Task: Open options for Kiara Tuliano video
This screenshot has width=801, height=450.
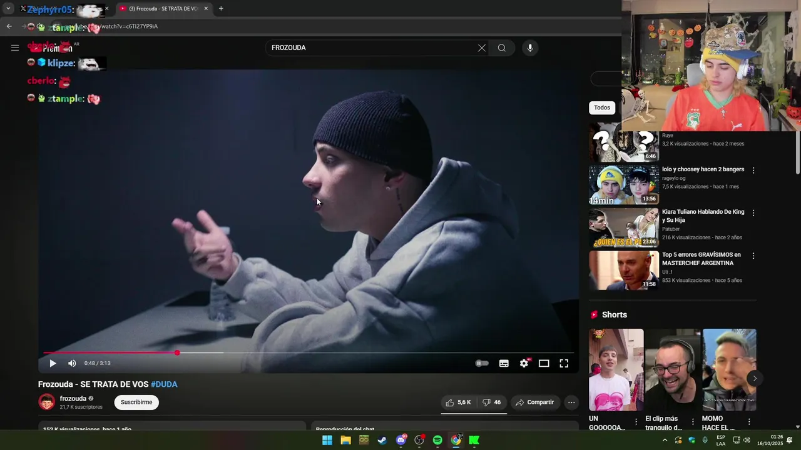Action: coord(753,212)
